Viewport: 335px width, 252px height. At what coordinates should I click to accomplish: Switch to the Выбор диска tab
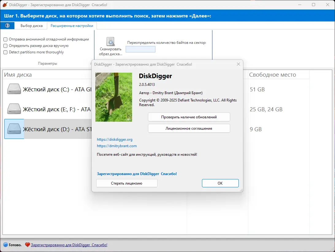[31, 26]
